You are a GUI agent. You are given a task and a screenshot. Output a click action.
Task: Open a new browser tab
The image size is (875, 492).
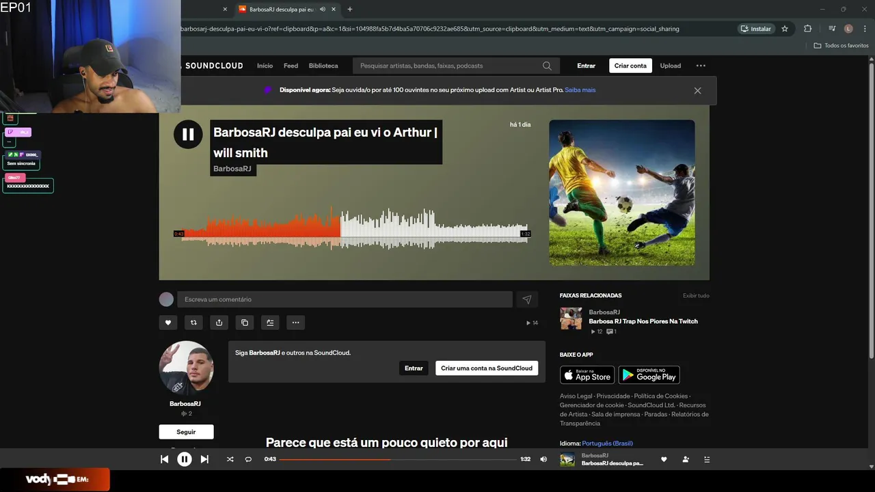click(350, 9)
